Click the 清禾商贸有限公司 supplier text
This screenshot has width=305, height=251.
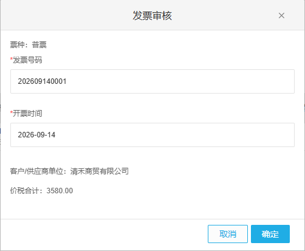coord(100,171)
